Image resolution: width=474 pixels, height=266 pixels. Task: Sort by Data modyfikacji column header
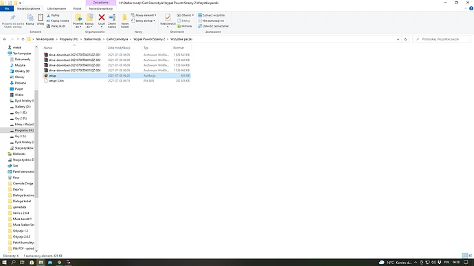(x=124, y=48)
